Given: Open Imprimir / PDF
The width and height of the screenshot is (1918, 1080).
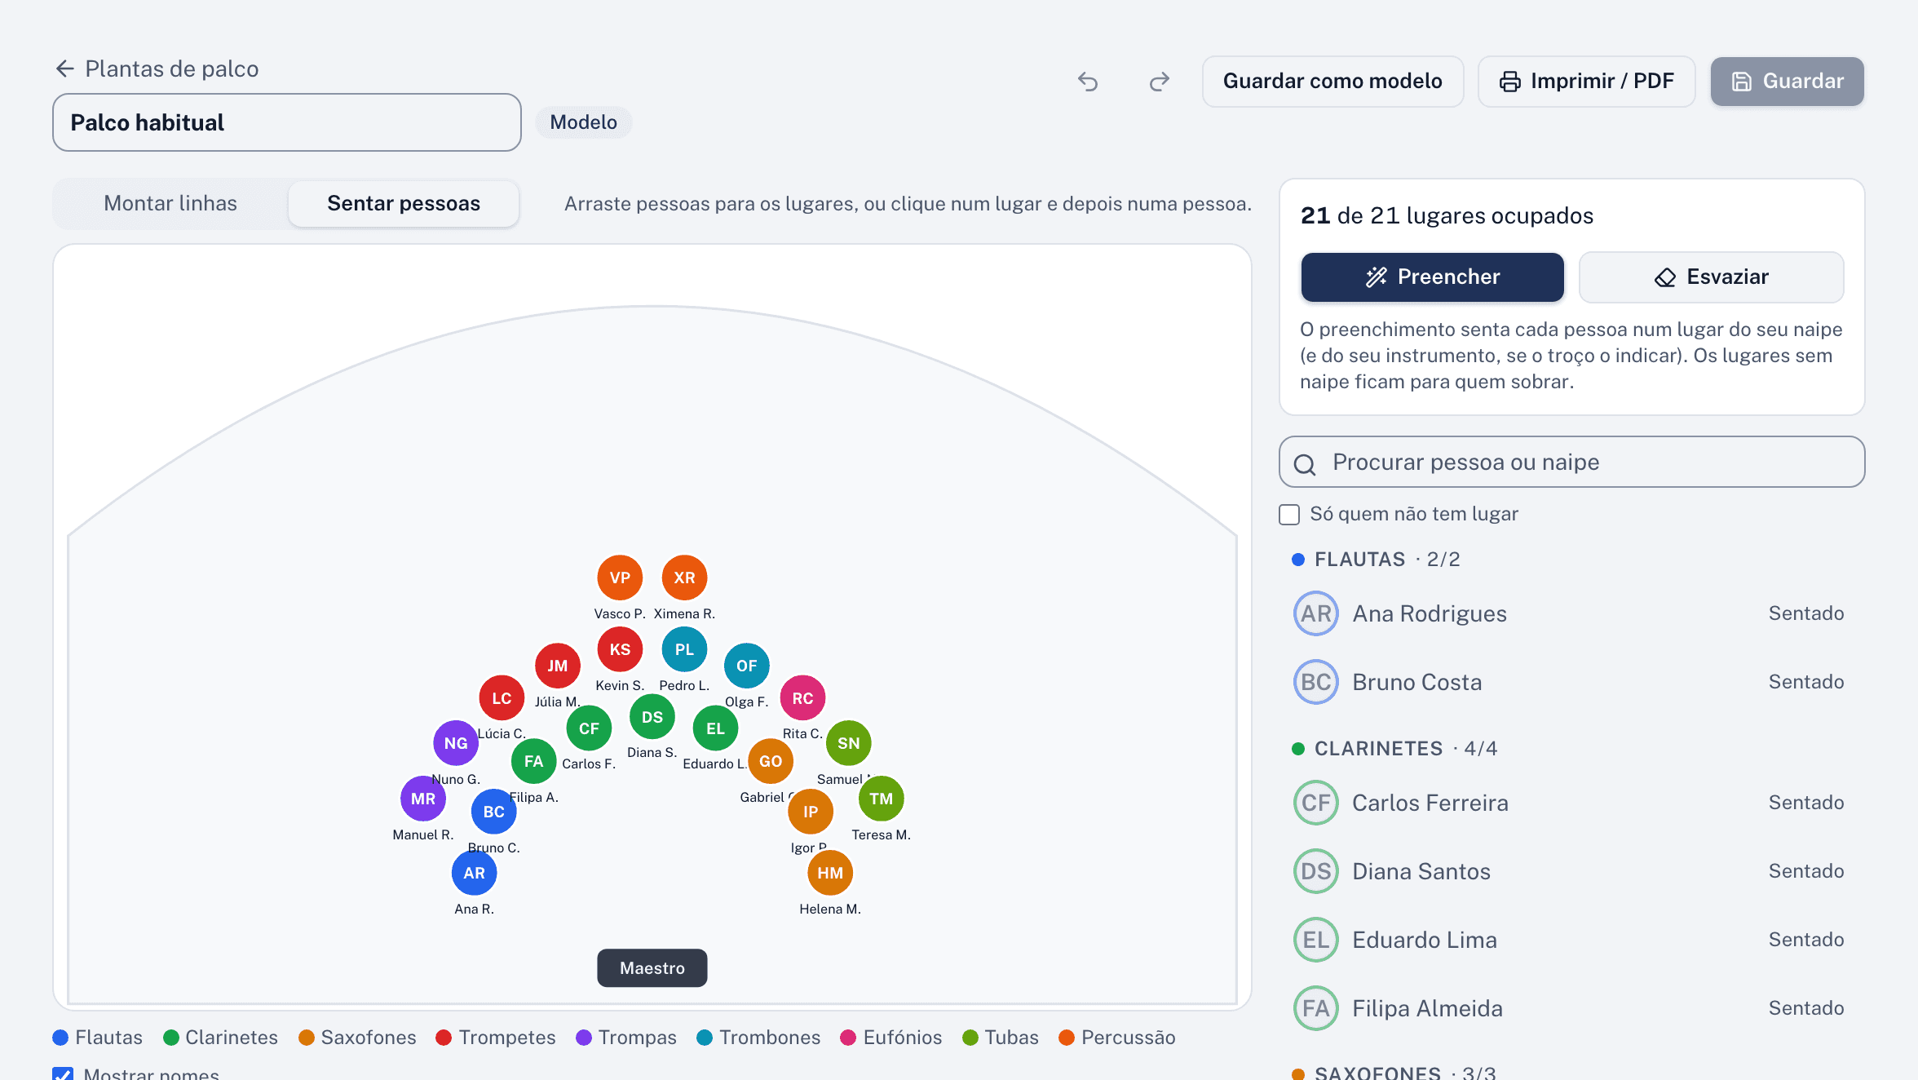Looking at the screenshot, I should point(1586,82).
